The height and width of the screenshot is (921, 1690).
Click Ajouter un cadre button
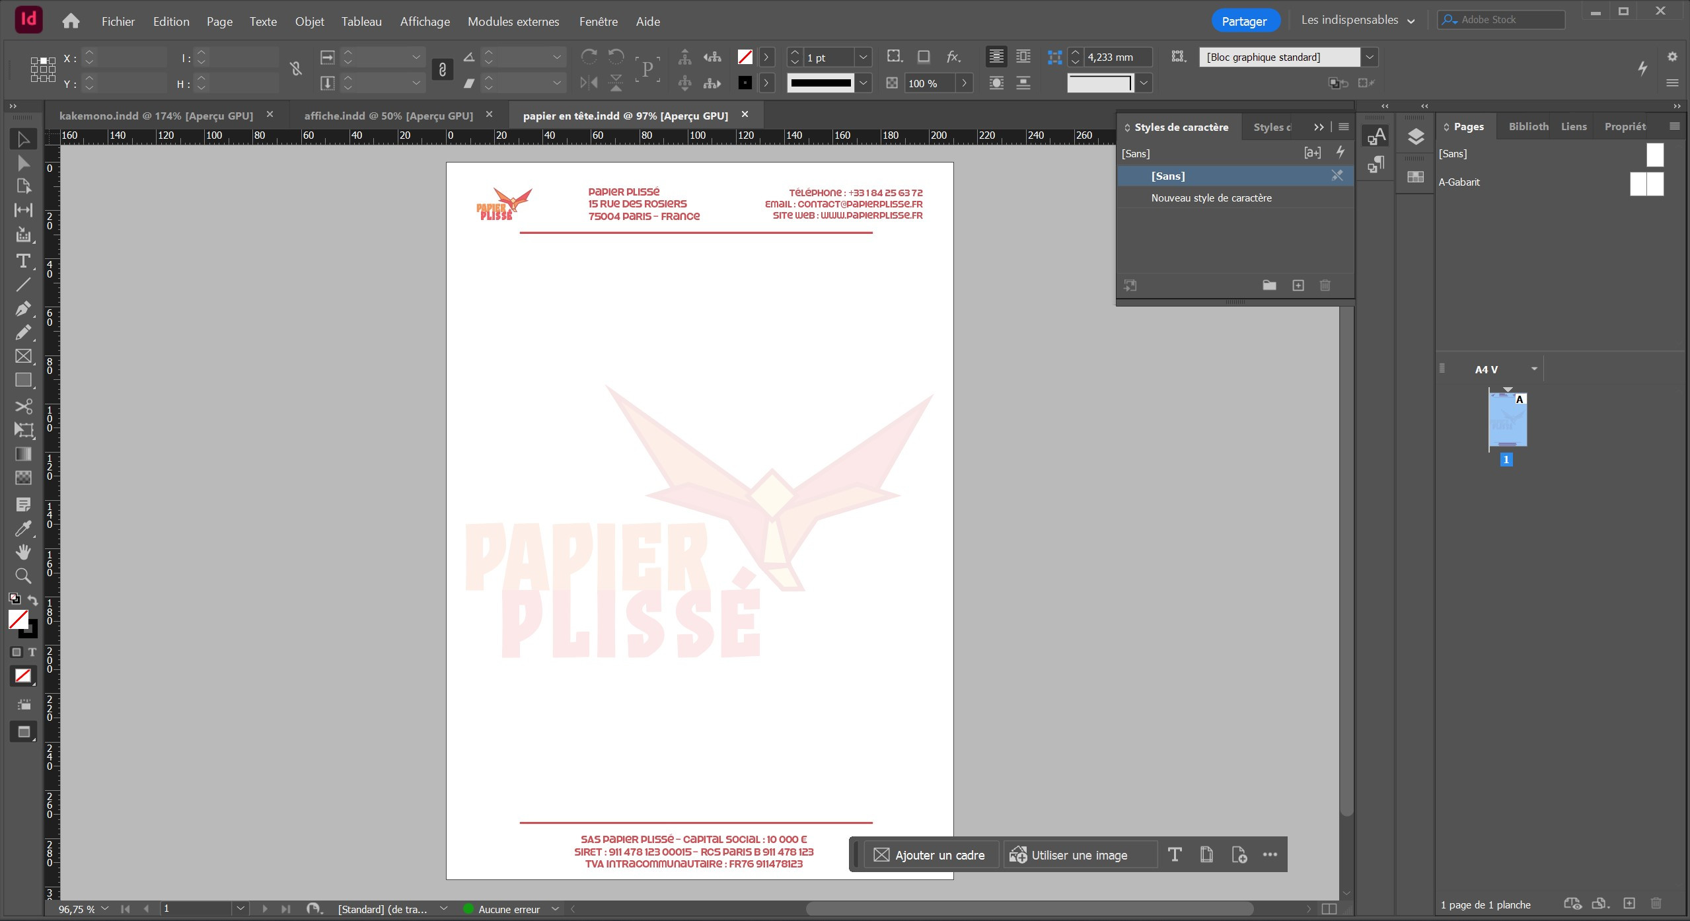click(x=931, y=855)
